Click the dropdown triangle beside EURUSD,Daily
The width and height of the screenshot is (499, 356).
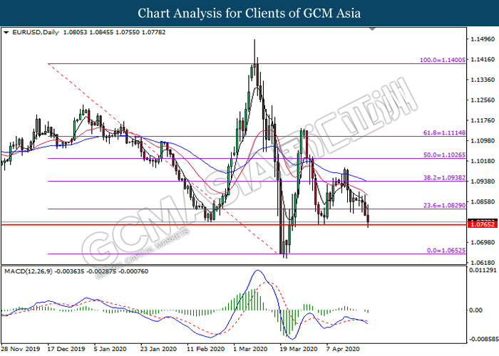6,33
